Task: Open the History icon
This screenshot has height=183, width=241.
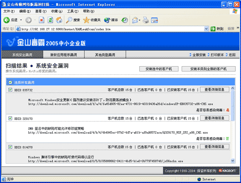Action: click(x=124, y=20)
